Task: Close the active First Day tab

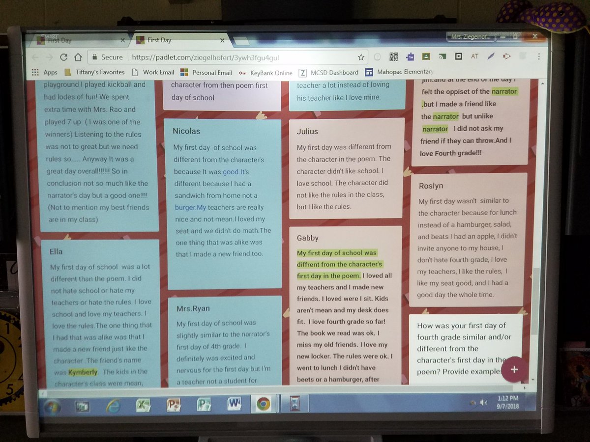Action: [x=223, y=40]
